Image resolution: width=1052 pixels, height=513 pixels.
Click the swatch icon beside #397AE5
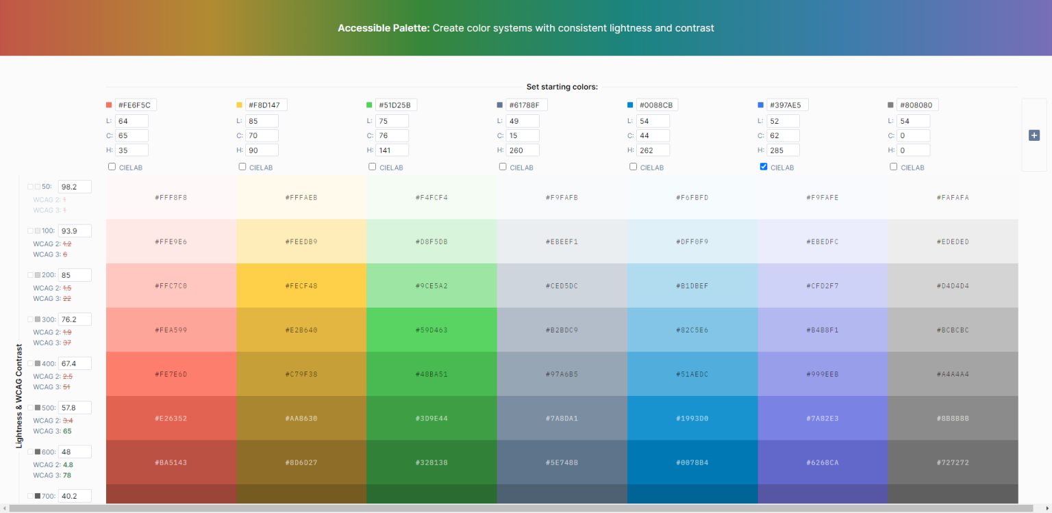[760, 104]
